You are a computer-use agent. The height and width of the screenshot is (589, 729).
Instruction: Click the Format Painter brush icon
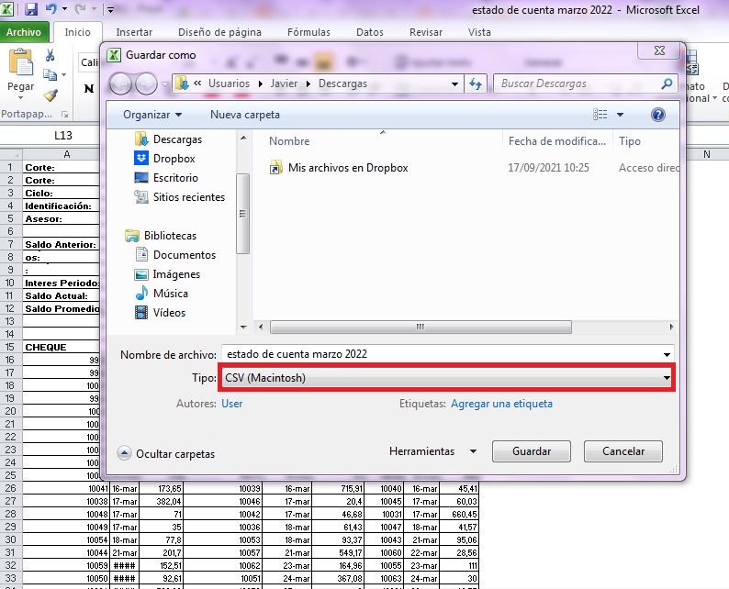point(50,94)
